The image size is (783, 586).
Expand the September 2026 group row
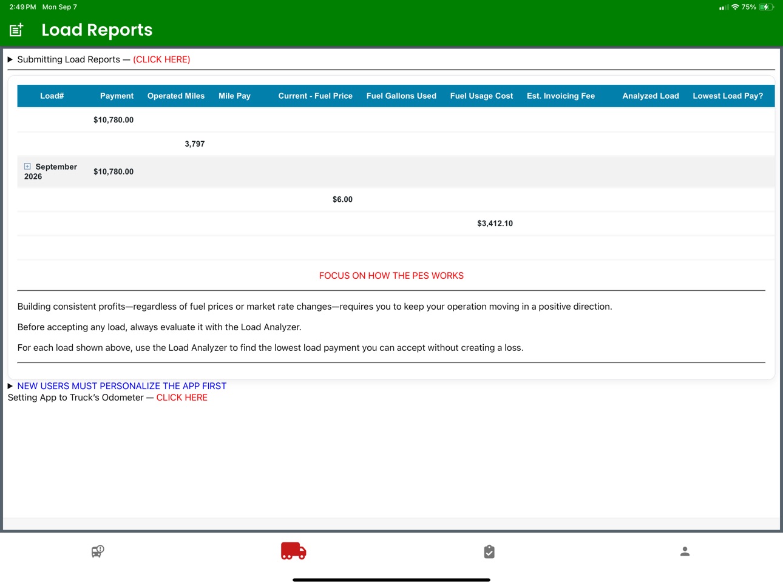tap(27, 166)
